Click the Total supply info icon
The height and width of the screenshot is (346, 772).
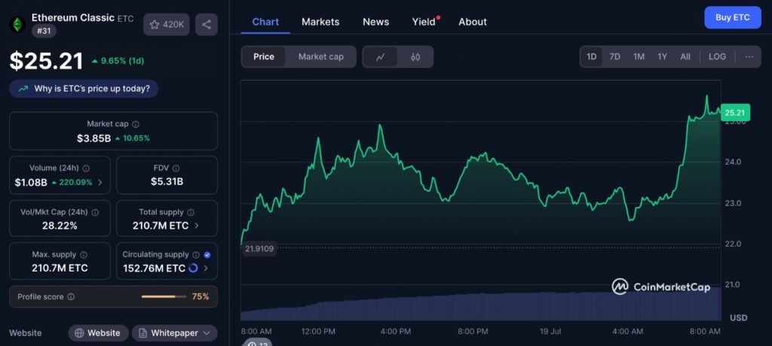191,212
